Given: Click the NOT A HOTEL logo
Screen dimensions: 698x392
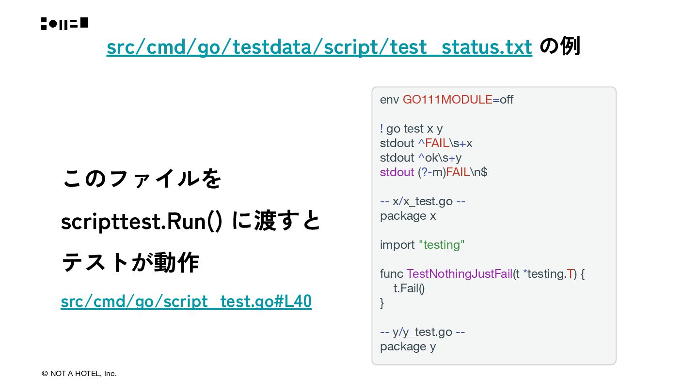Looking at the screenshot, I should pyautogui.click(x=64, y=23).
